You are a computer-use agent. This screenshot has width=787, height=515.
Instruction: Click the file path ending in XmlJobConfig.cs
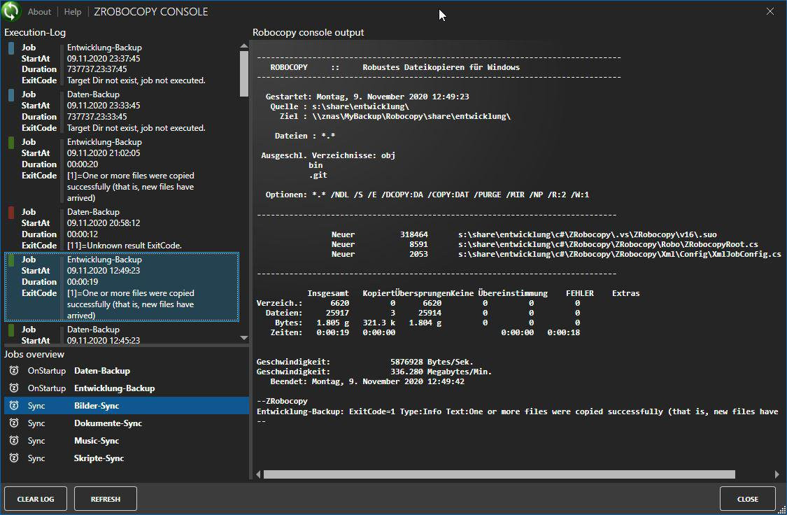coord(619,254)
